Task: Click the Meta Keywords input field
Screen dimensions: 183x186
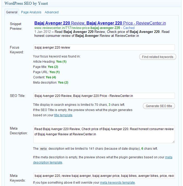Action: [x=104, y=176]
